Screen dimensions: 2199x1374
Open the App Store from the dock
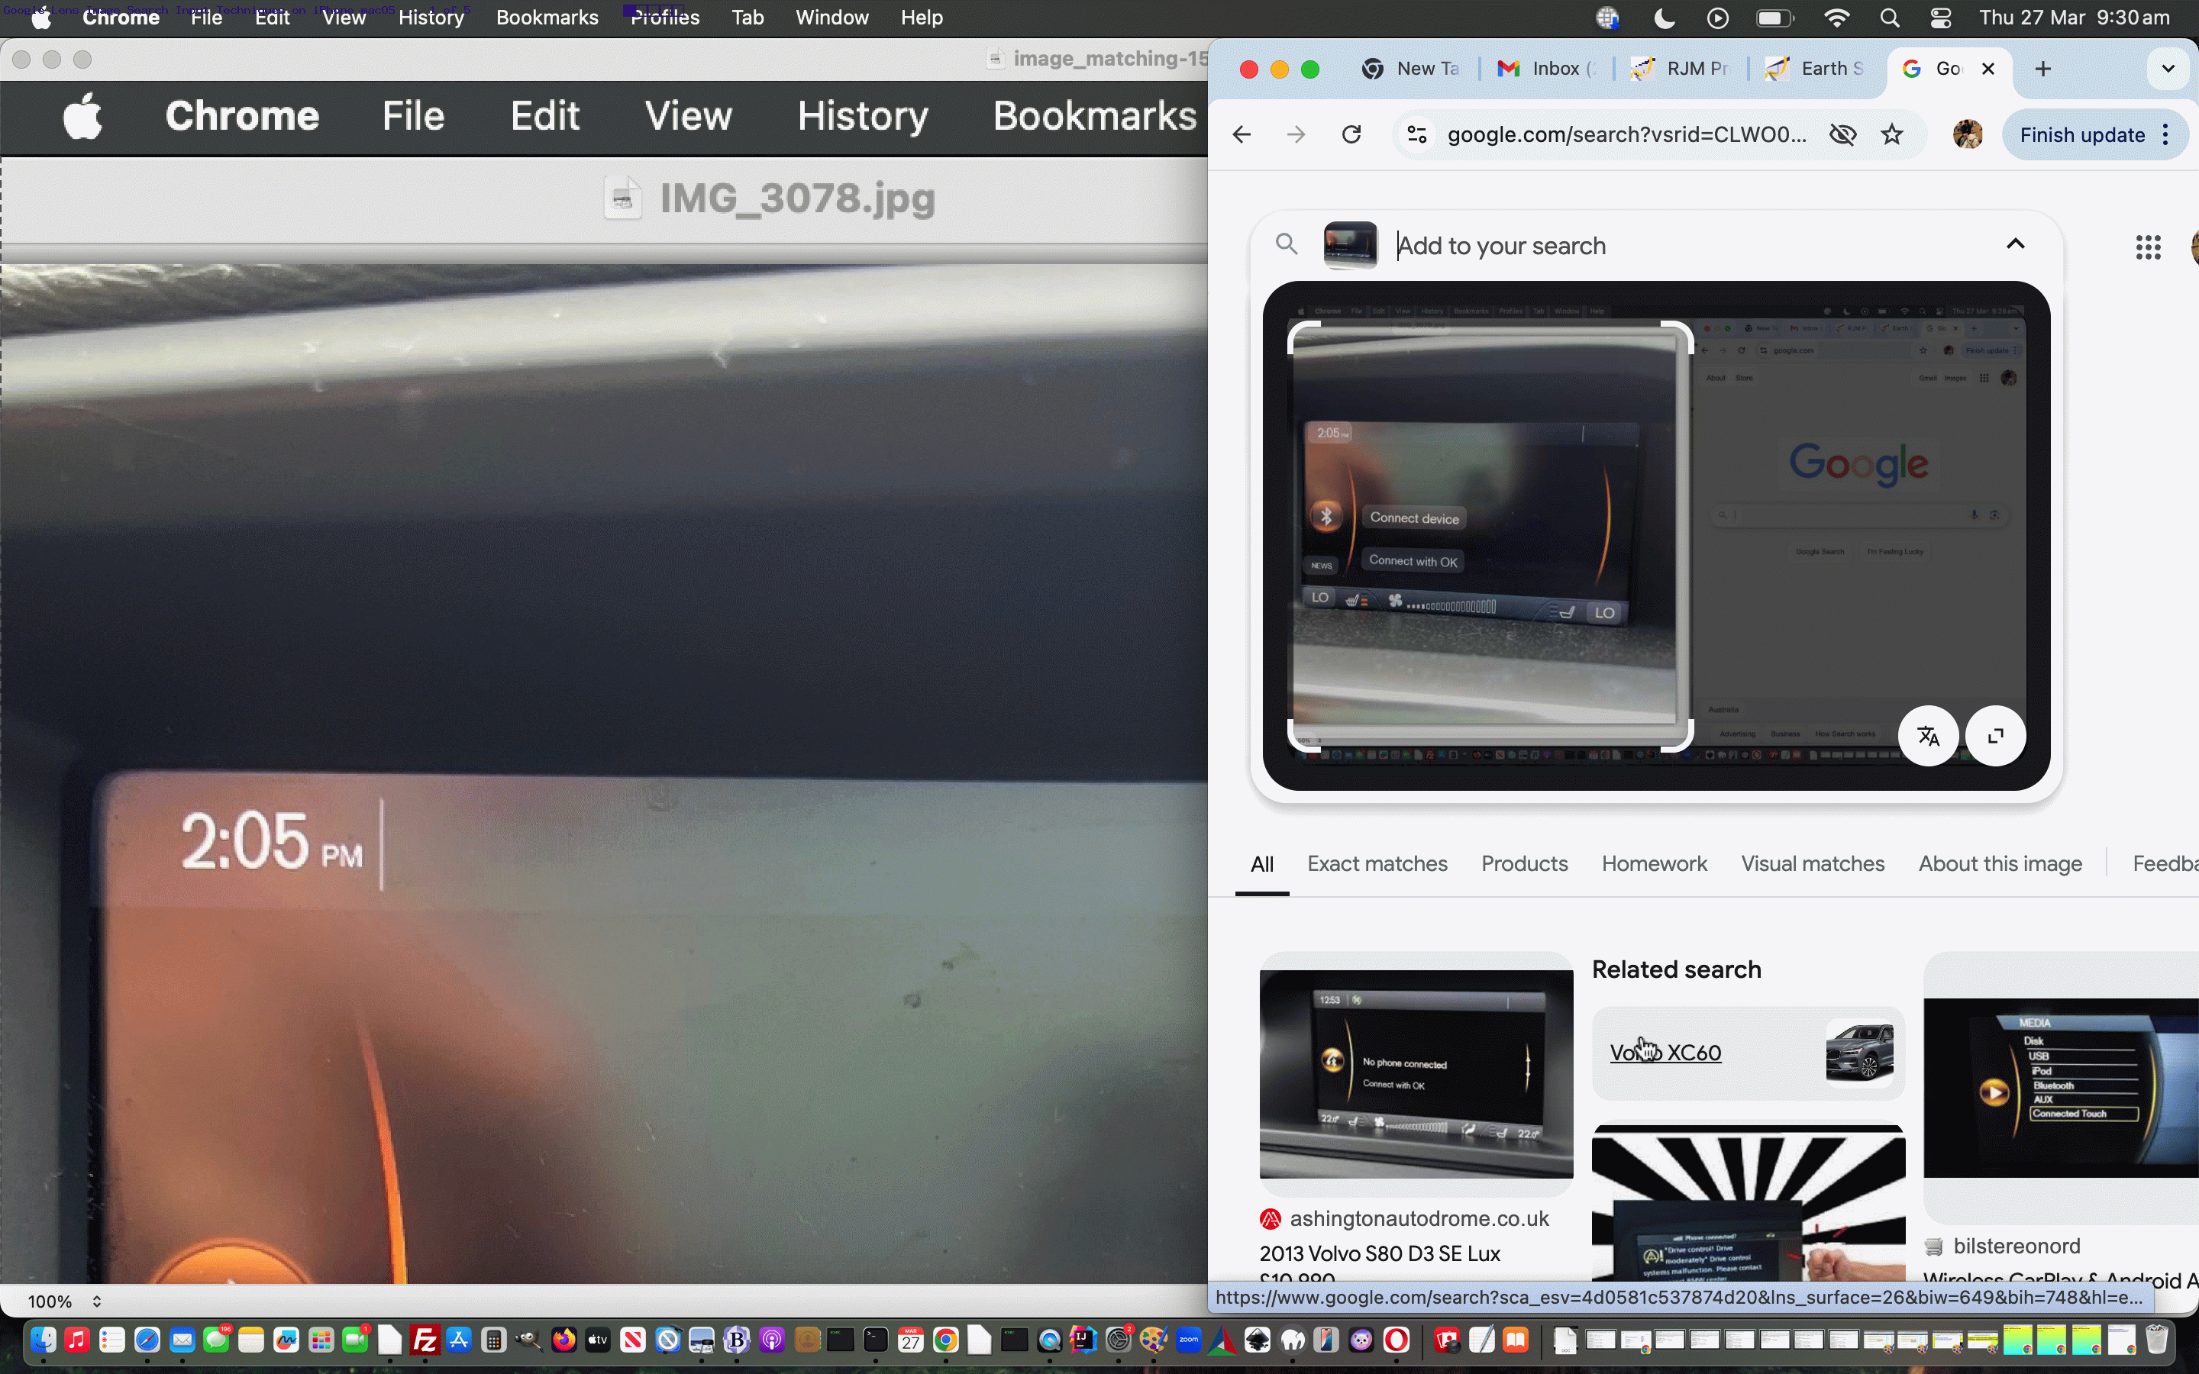(459, 1340)
